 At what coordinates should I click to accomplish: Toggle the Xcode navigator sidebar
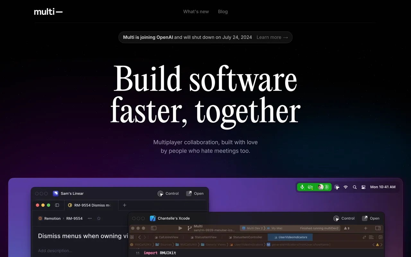[153, 228]
